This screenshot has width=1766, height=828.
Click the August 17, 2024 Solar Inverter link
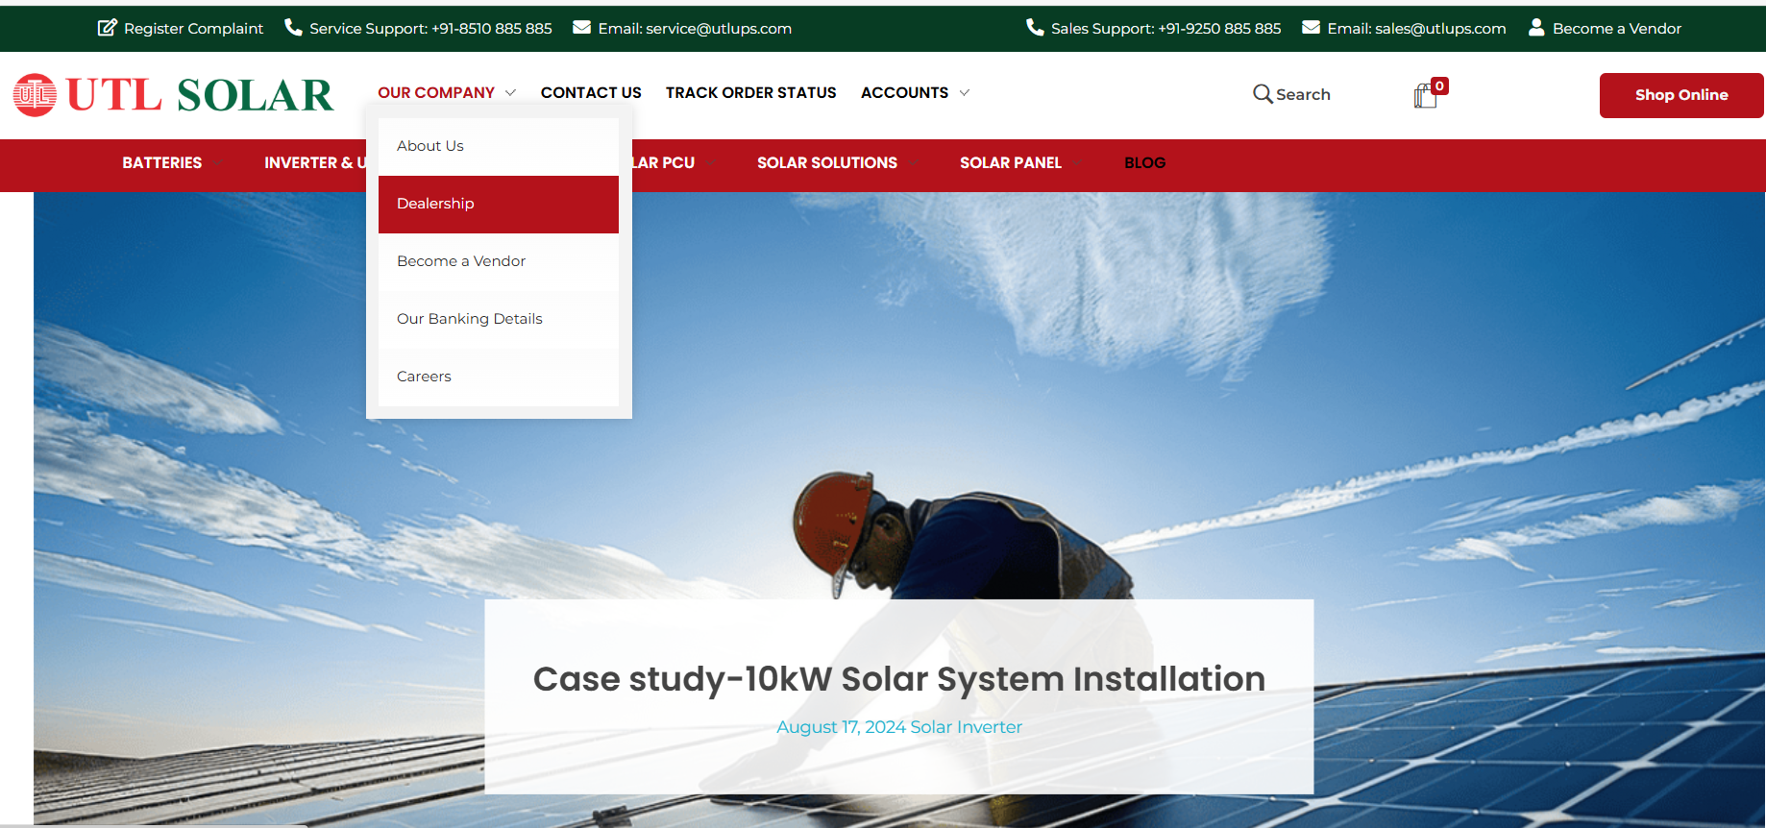[899, 727]
